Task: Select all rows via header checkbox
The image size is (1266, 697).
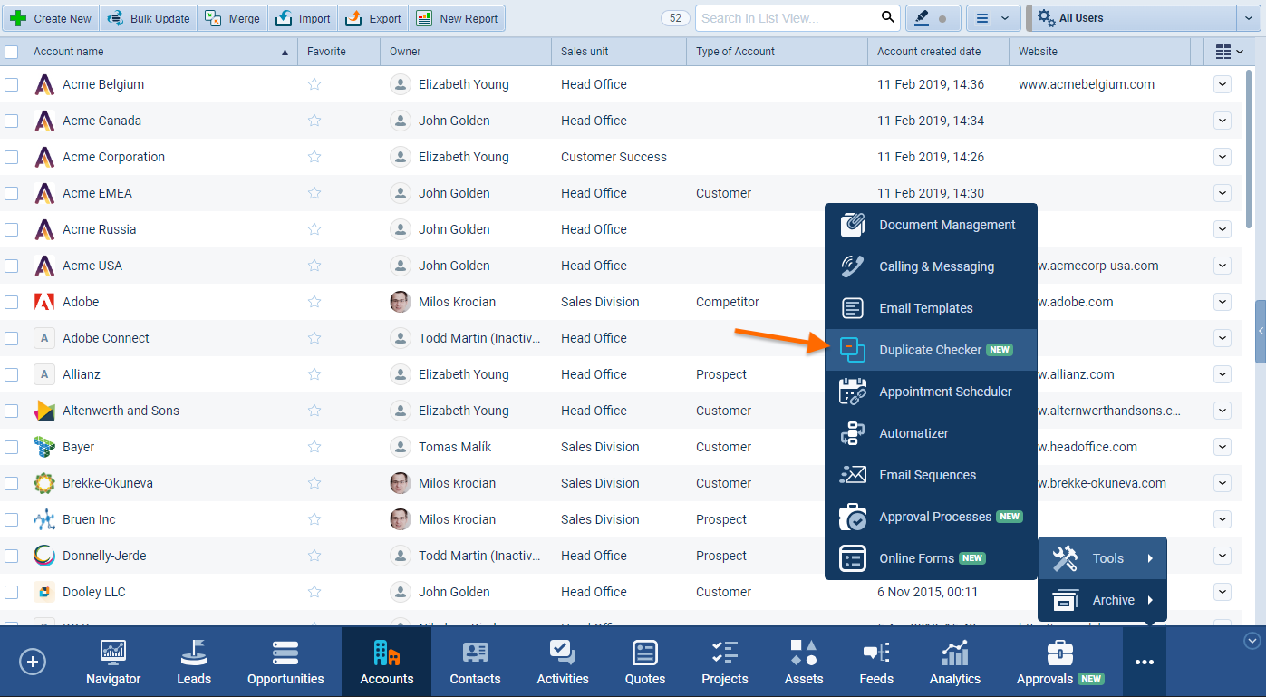Action: click(12, 52)
